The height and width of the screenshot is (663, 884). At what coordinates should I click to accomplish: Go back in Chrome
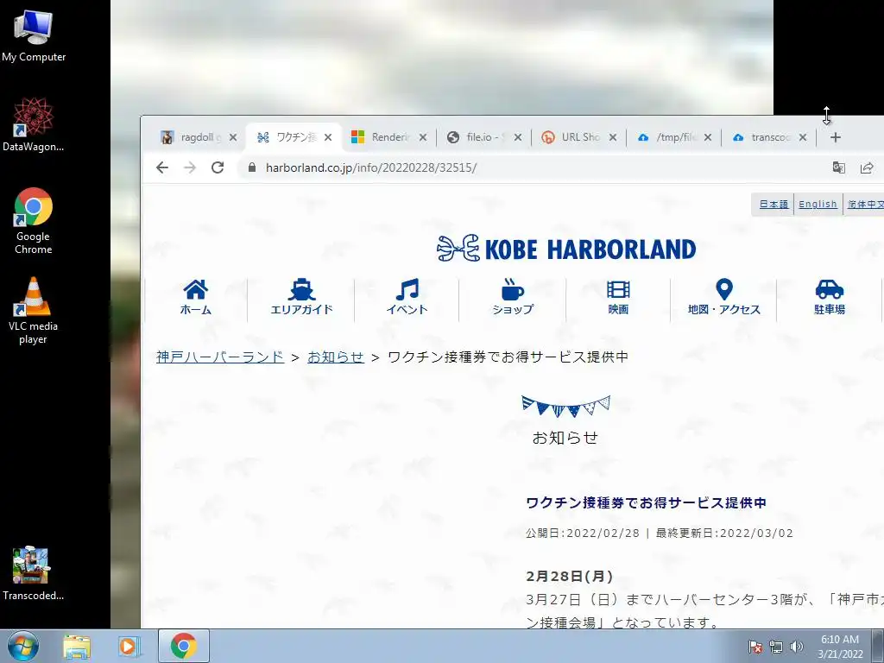(x=162, y=167)
